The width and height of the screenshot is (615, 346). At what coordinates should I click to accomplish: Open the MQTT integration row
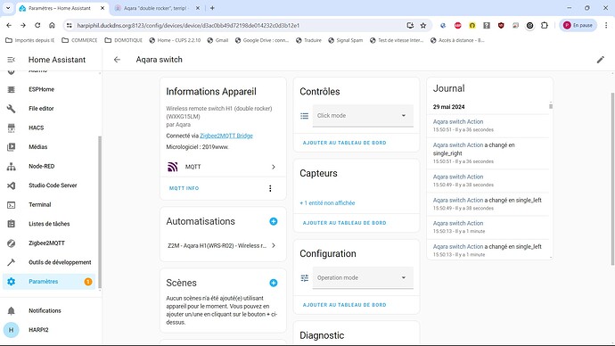point(223,167)
